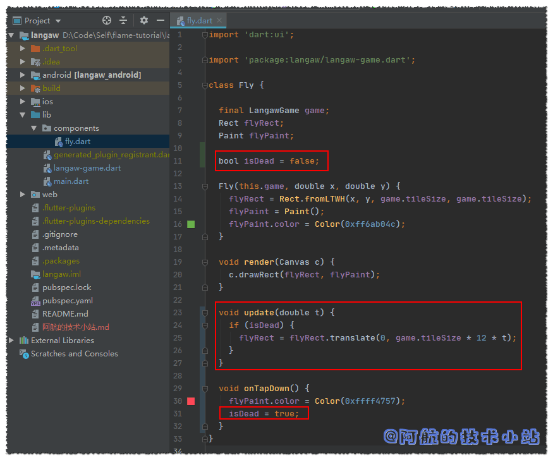This screenshot has width=553, height=460.
Task: Click the main.dart file icon
Action: point(47,181)
